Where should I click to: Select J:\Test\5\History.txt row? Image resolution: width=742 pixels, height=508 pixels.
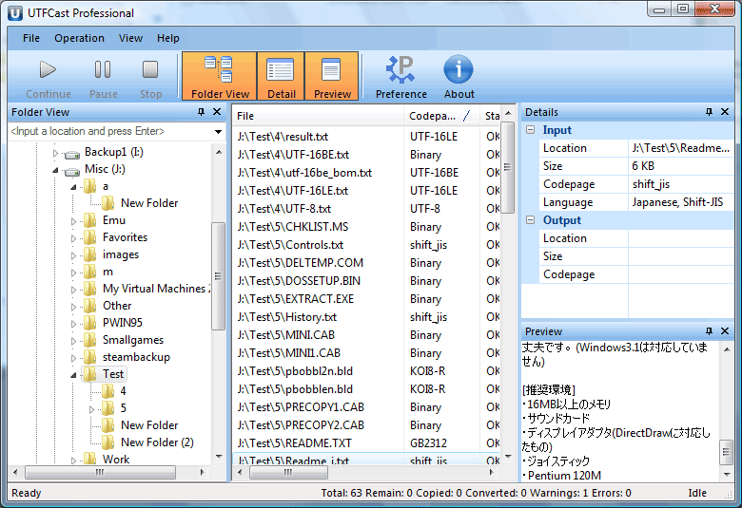(367, 317)
